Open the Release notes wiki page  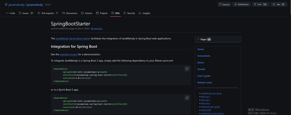tap(205, 82)
